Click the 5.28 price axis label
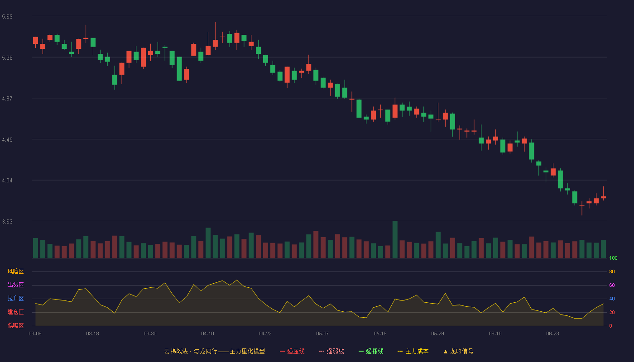 click(x=7, y=58)
